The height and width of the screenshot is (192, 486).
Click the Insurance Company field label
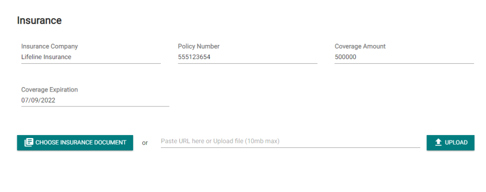click(50, 47)
